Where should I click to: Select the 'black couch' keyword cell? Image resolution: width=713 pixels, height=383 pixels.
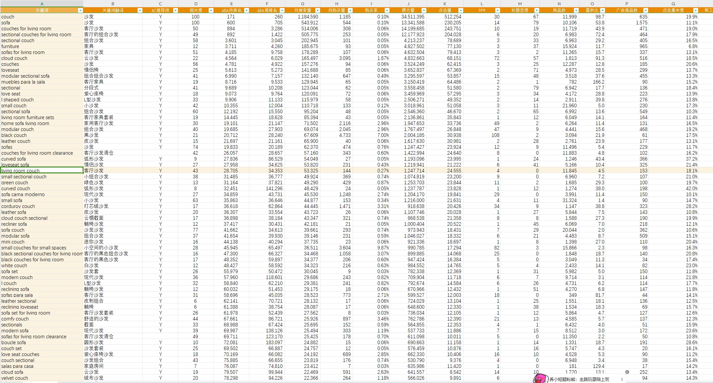point(42,135)
